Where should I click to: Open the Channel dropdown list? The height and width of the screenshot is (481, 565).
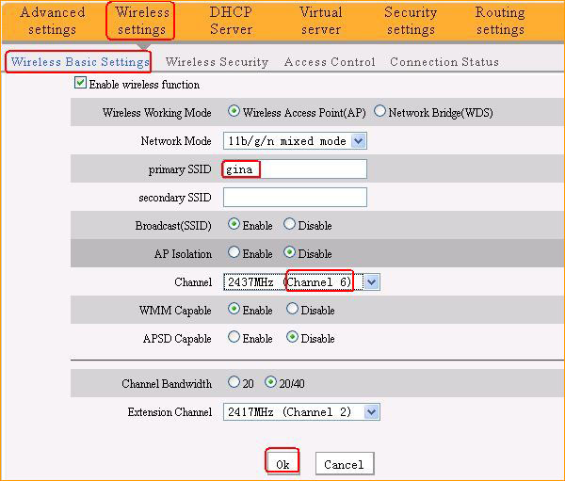[372, 281]
